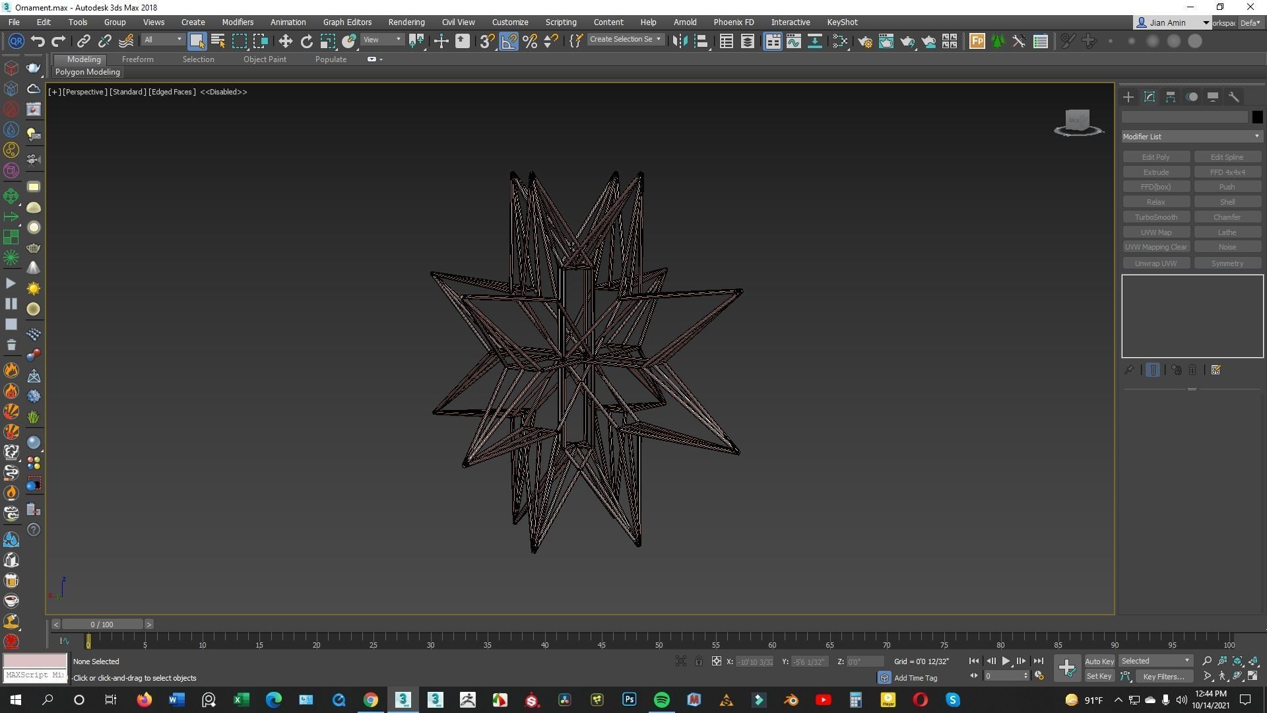Screen dimensions: 1267x713
Task: Select the Unlink Selection tool
Action: (x=105, y=41)
